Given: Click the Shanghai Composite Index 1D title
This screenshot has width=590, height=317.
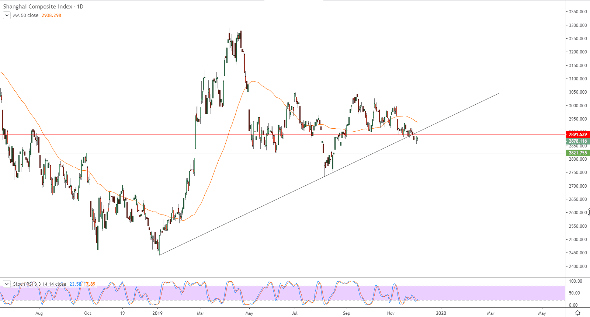Looking at the screenshot, I should point(43,7).
